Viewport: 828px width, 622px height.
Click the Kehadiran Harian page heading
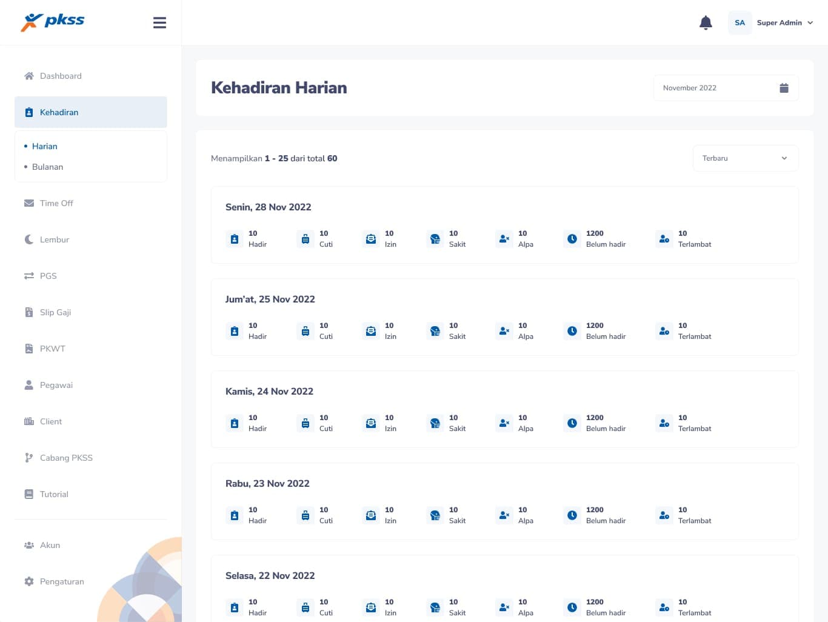(279, 88)
